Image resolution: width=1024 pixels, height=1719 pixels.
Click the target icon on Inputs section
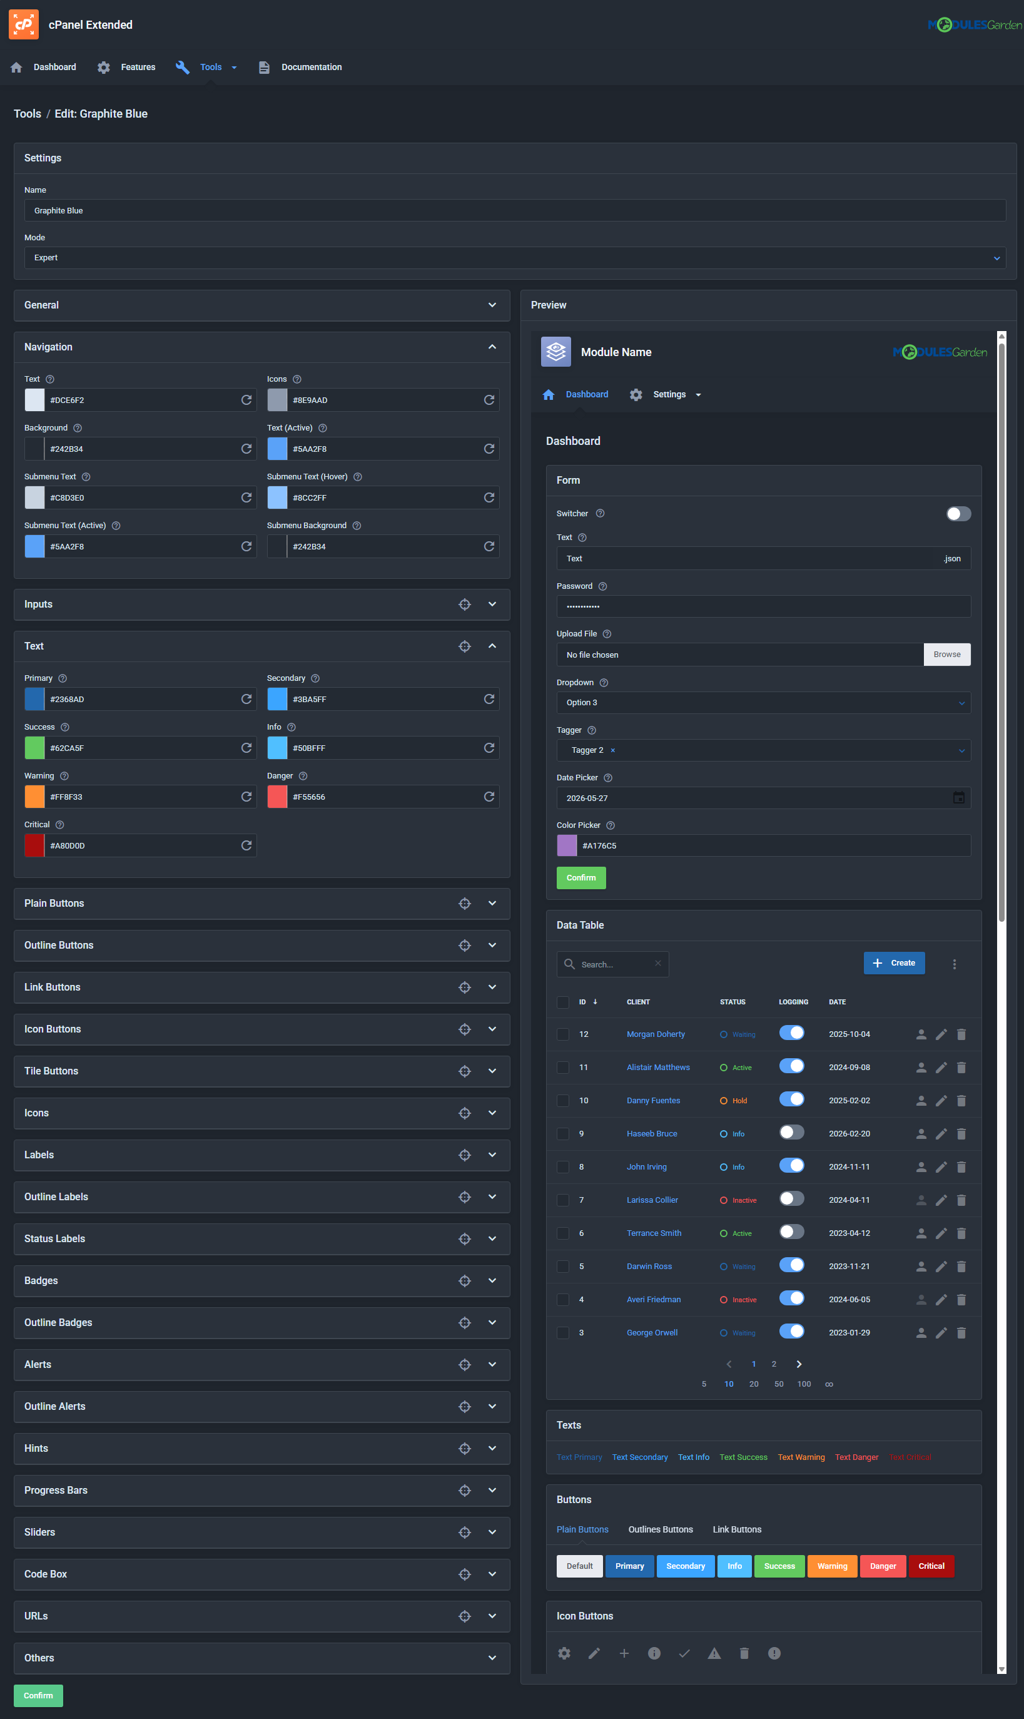click(x=465, y=604)
